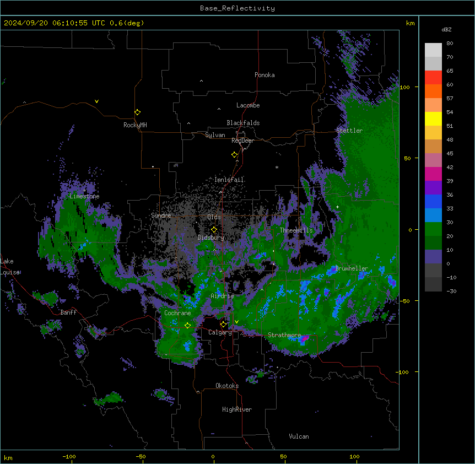The image size is (475, 464).
Task: Click the yellow station marker near RockyMH
Action: [x=137, y=112]
